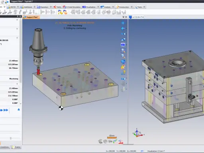Open the Tools menu
The image size is (204, 153).
(x=138, y=7)
